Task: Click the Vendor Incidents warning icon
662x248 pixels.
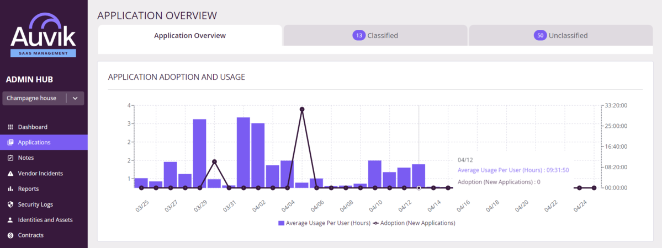Action: pos(10,173)
